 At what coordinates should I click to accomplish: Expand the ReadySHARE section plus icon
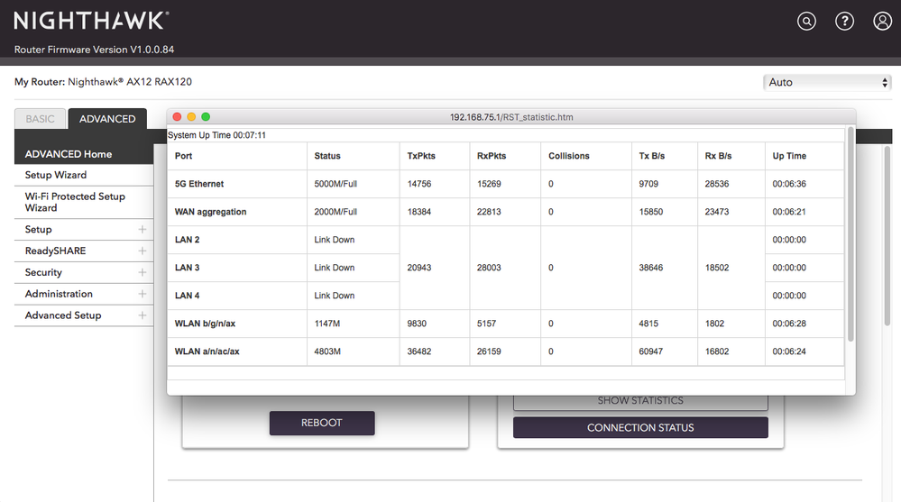coord(142,251)
